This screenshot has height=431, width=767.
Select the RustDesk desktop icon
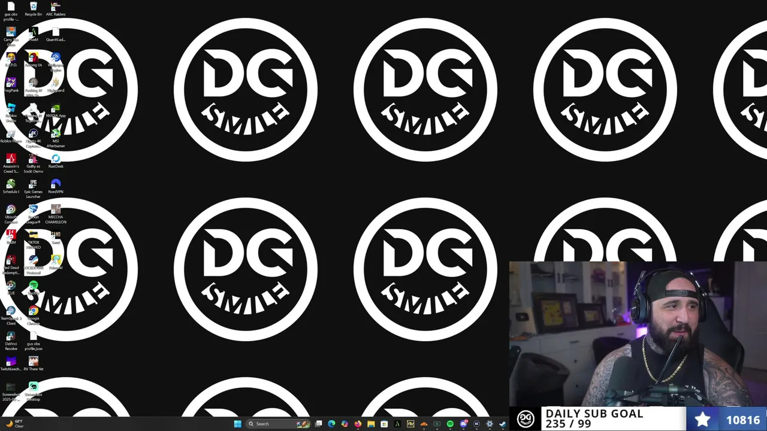click(56, 161)
